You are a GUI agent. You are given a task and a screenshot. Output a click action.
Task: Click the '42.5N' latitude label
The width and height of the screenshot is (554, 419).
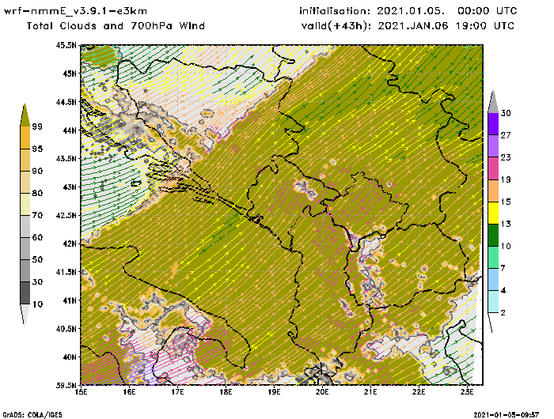click(x=66, y=215)
